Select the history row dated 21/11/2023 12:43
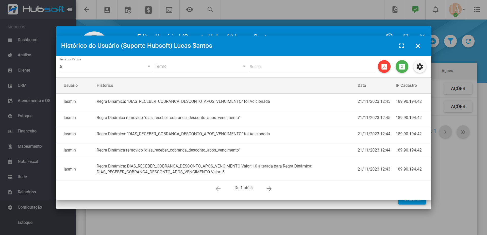Image resolution: width=487 pixels, height=235 pixels. click(244, 169)
